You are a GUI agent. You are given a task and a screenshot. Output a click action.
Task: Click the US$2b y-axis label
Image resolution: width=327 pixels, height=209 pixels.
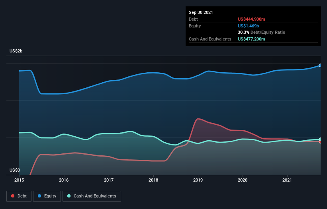(16, 51)
